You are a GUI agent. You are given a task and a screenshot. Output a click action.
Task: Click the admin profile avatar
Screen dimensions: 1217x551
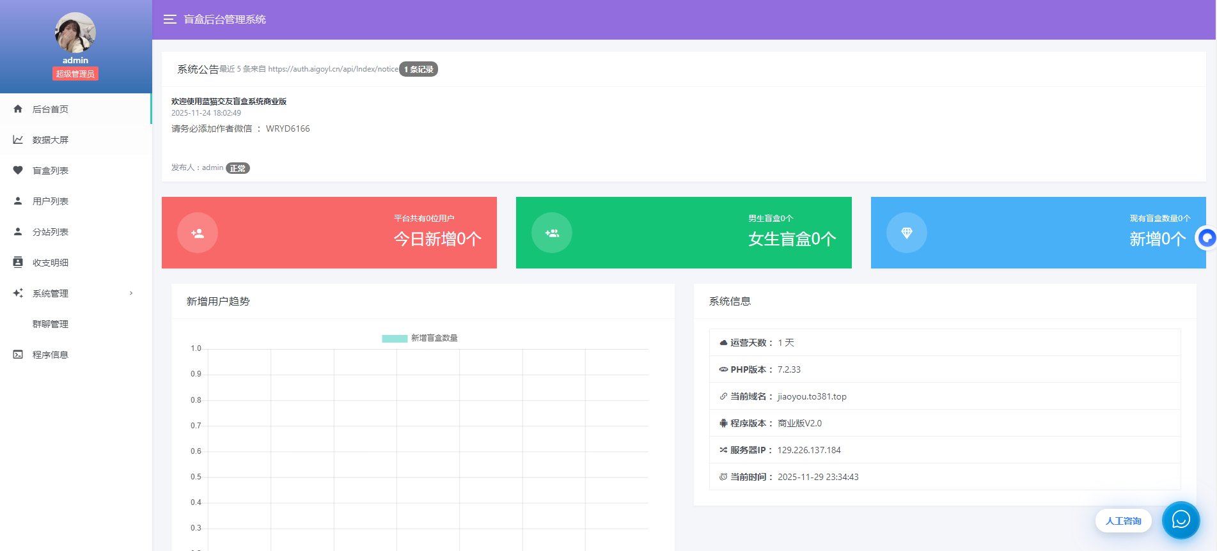[75, 33]
